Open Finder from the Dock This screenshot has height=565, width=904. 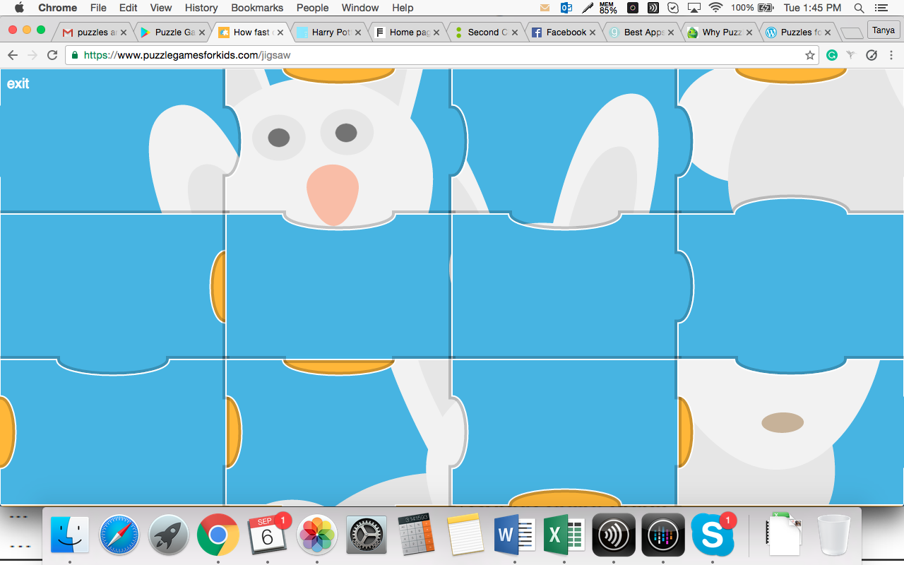click(70, 535)
